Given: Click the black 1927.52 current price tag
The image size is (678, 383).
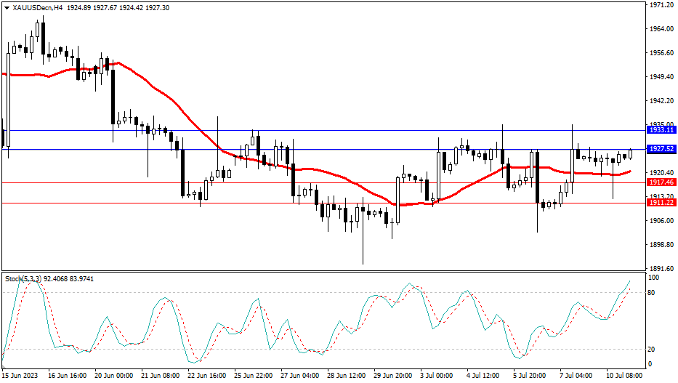Looking at the screenshot, I should tap(661, 149).
